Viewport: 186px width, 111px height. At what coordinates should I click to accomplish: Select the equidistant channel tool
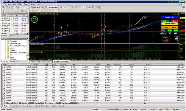[x=22, y=11]
